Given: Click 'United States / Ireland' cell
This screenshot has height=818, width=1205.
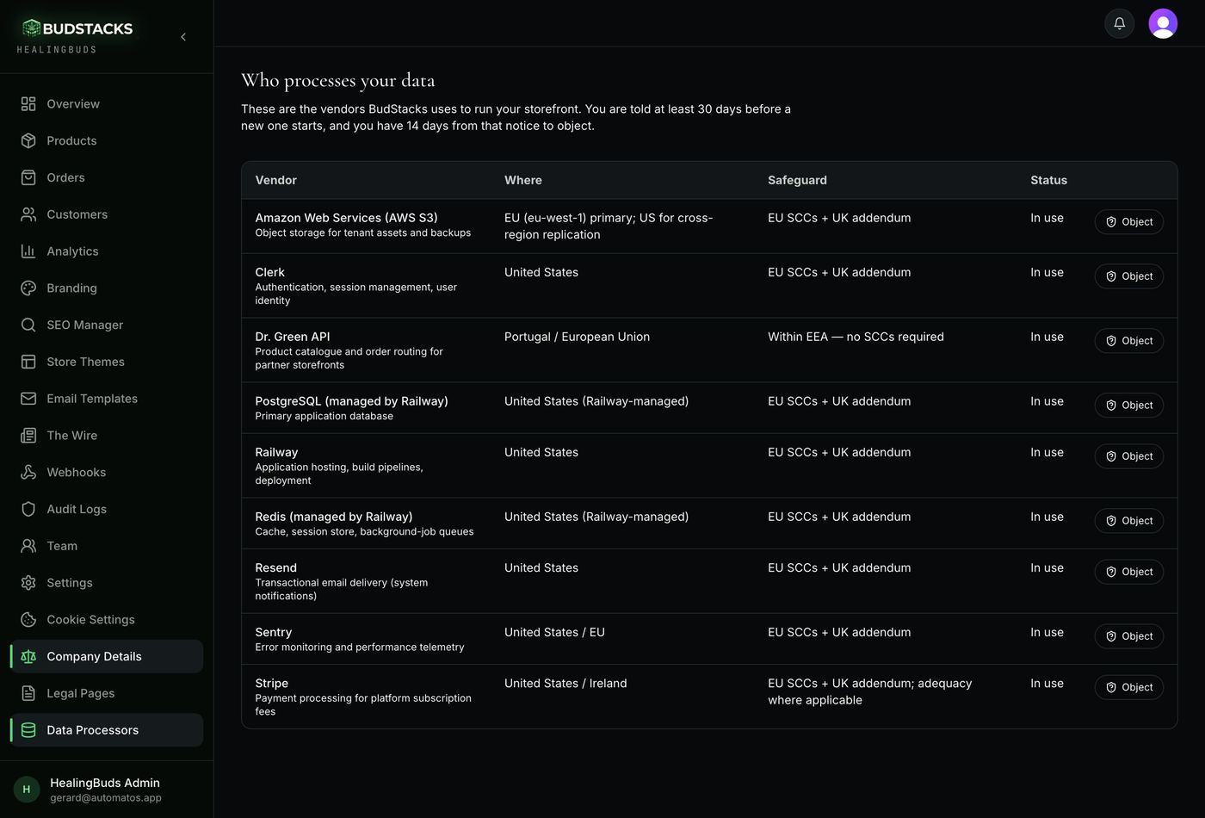Looking at the screenshot, I should pyautogui.click(x=565, y=684).
